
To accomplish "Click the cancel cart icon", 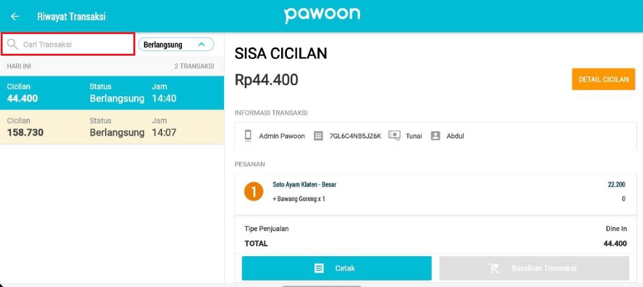I will click(494, 268).
